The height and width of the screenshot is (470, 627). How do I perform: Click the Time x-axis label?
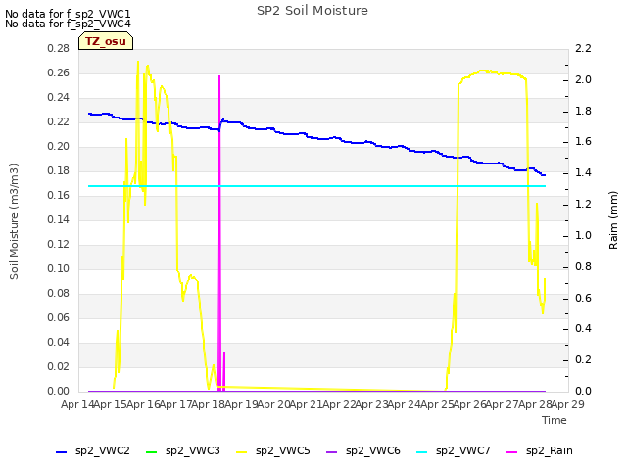pyautogui.click(x=555, y=420)
